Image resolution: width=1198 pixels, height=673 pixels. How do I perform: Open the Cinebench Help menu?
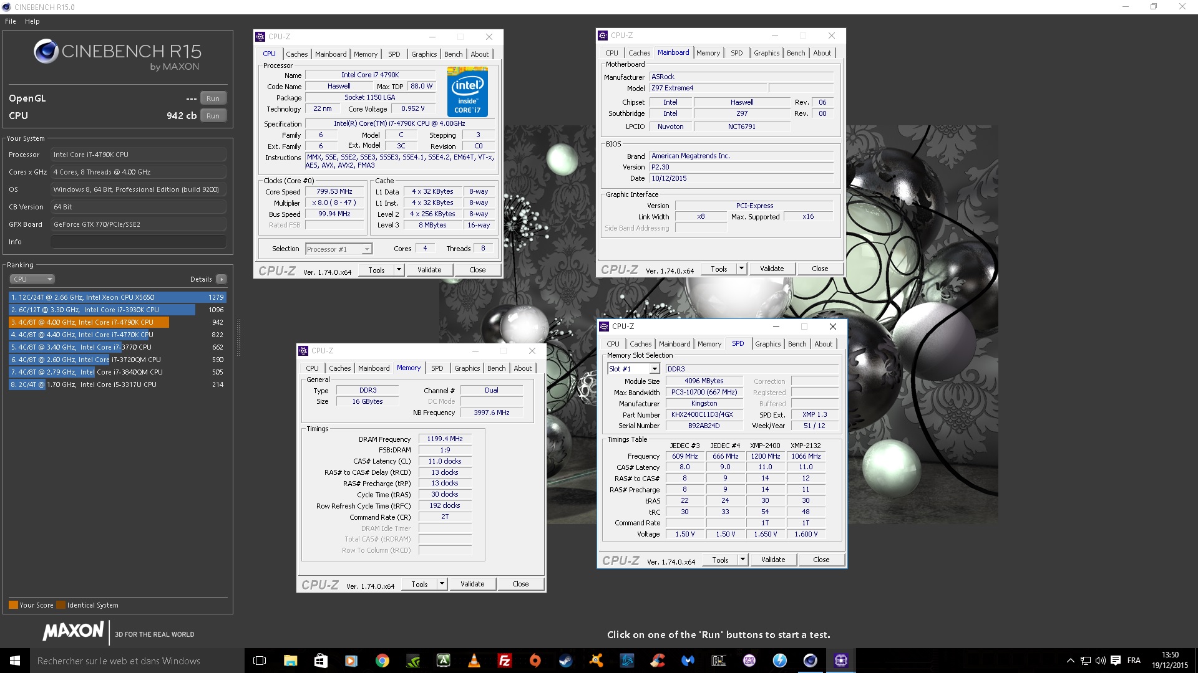tap(32, 21)
